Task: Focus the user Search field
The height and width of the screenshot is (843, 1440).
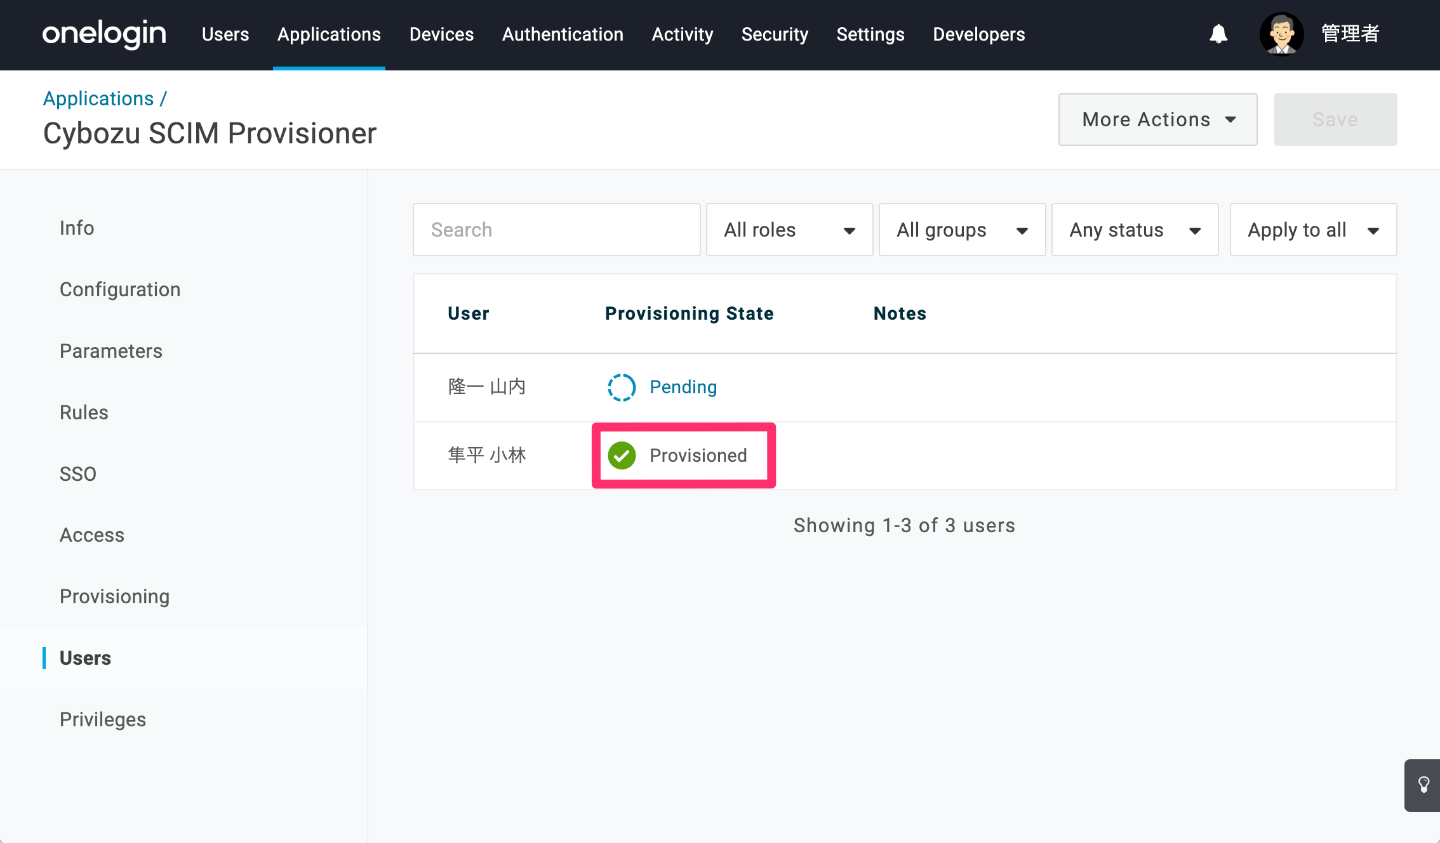Action: pos(556,230)
